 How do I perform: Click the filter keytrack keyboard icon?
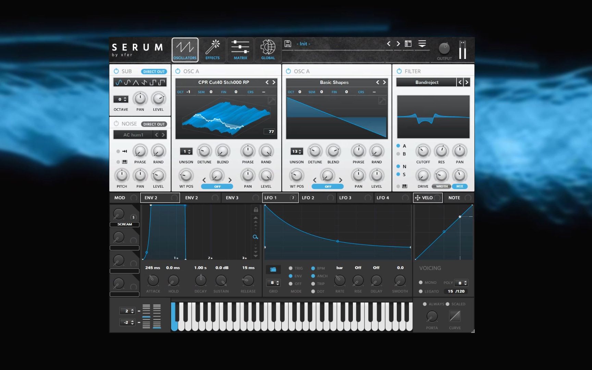pyautogui.click(x=405, y=186)
